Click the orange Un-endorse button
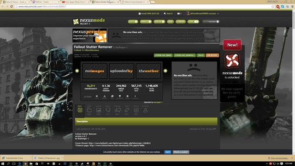The image size is (295, 166). [212, 55]
